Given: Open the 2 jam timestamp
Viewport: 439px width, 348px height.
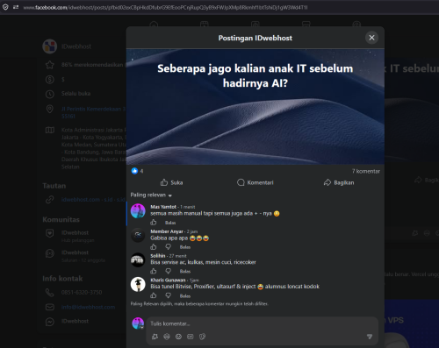Looking at the screenshot, I should pos(192,231).
